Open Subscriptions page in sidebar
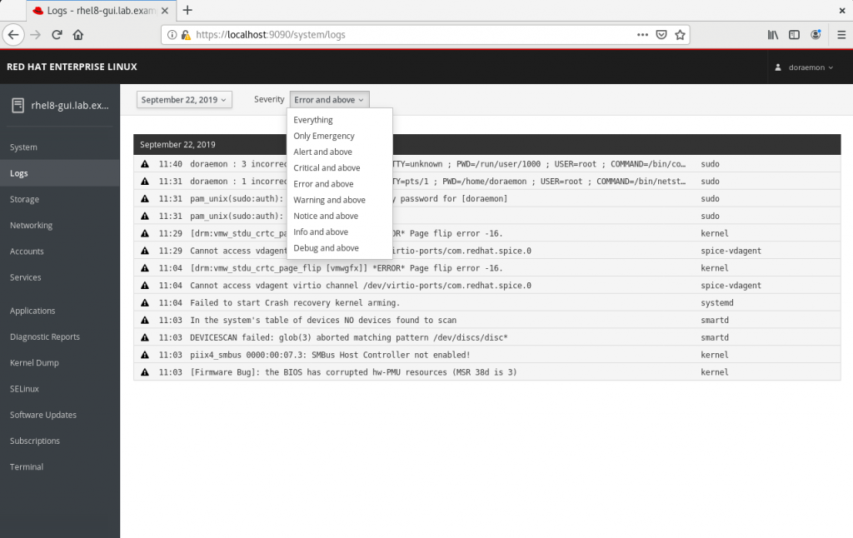Screen dimensions: 853x538 [x=60, y=441]
